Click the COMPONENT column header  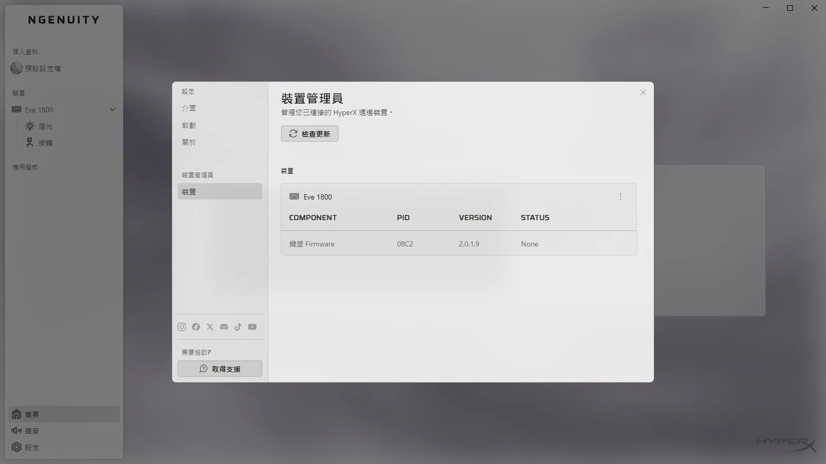click(x=313, y=218)
